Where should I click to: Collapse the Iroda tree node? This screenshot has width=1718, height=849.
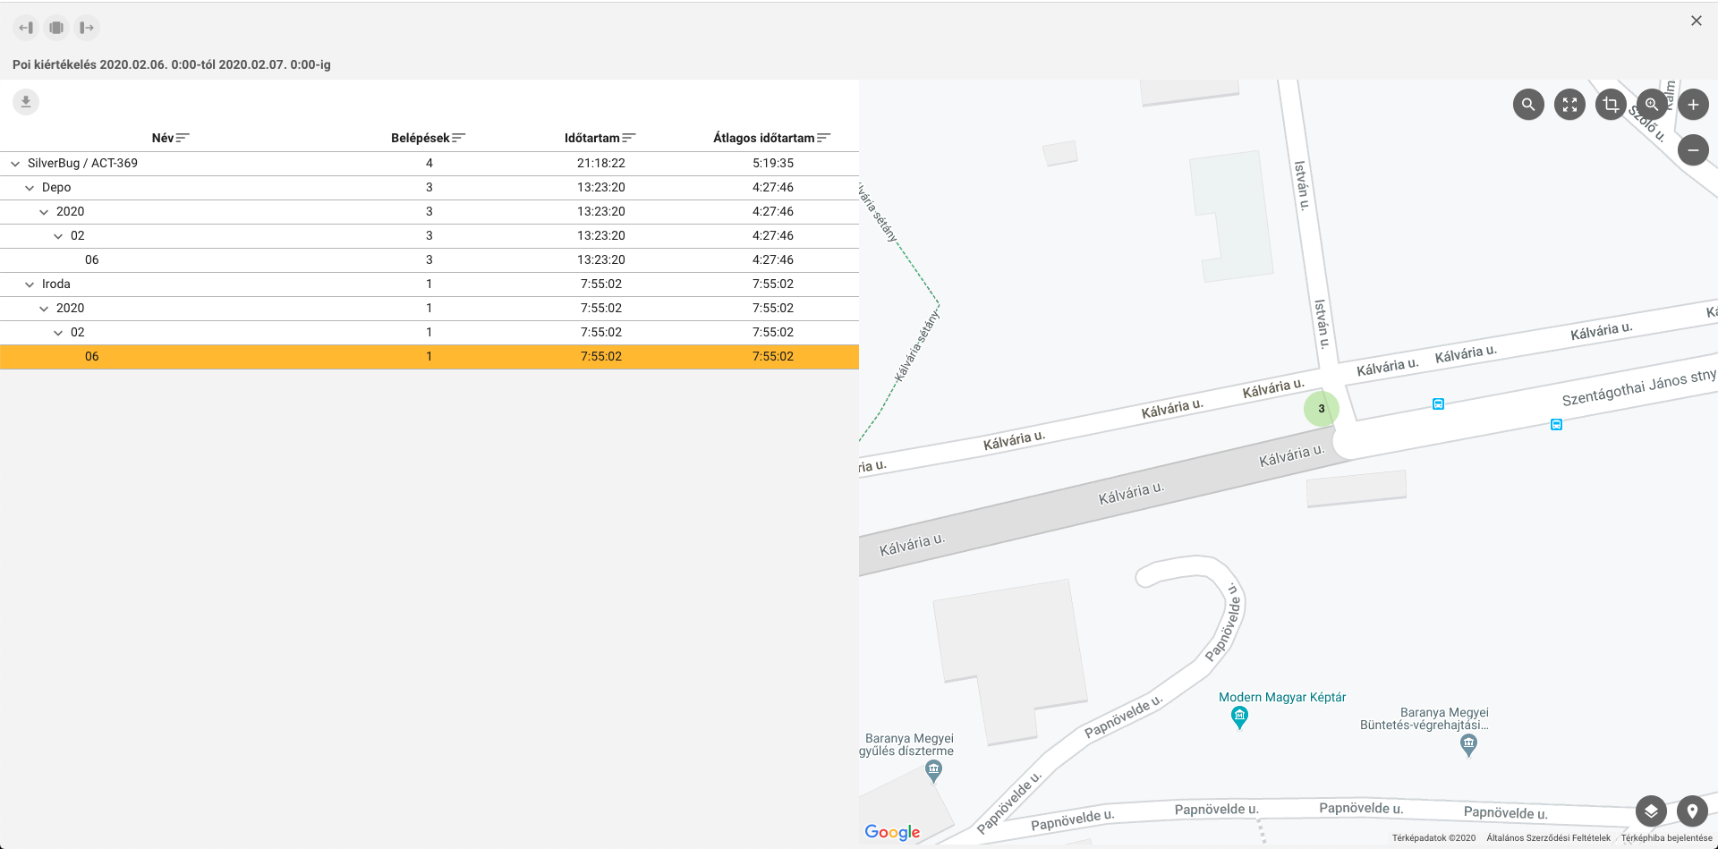[x=30, y=284]
